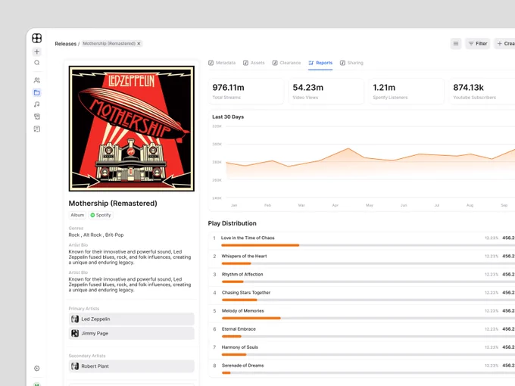Image resolution: width=515 pixels, height=386 pixels.
Task: Click the Serenade of Dreams progress bar
Action: tap(368, 373)
